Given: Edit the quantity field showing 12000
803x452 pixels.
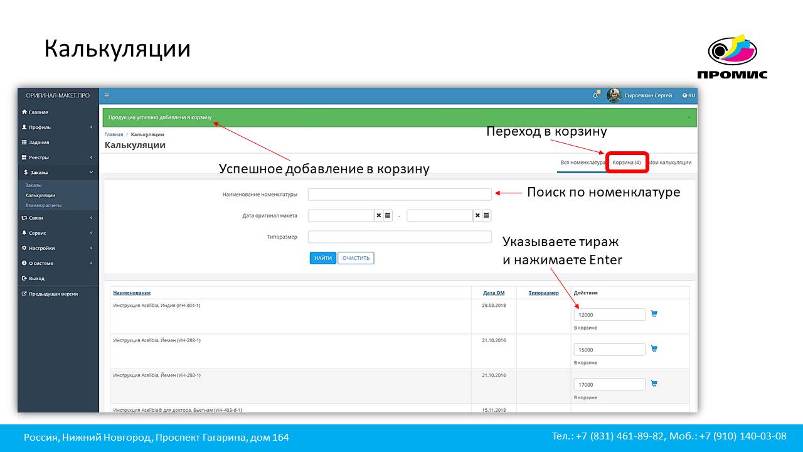Looking at the screenshot, I should tap(609, 315).
